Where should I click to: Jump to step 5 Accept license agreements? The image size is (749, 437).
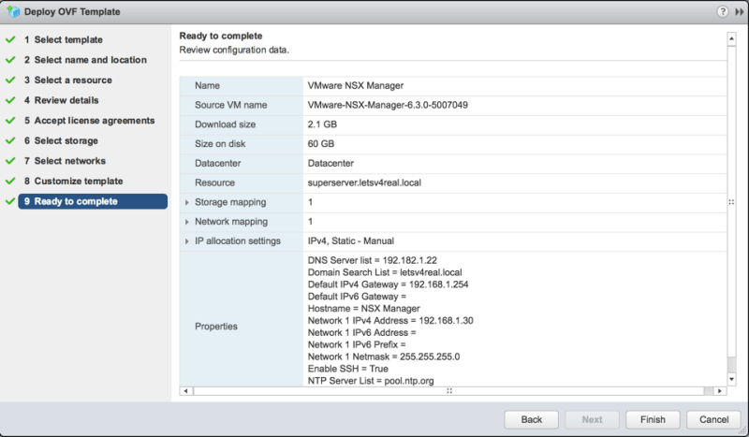(94, 121)
